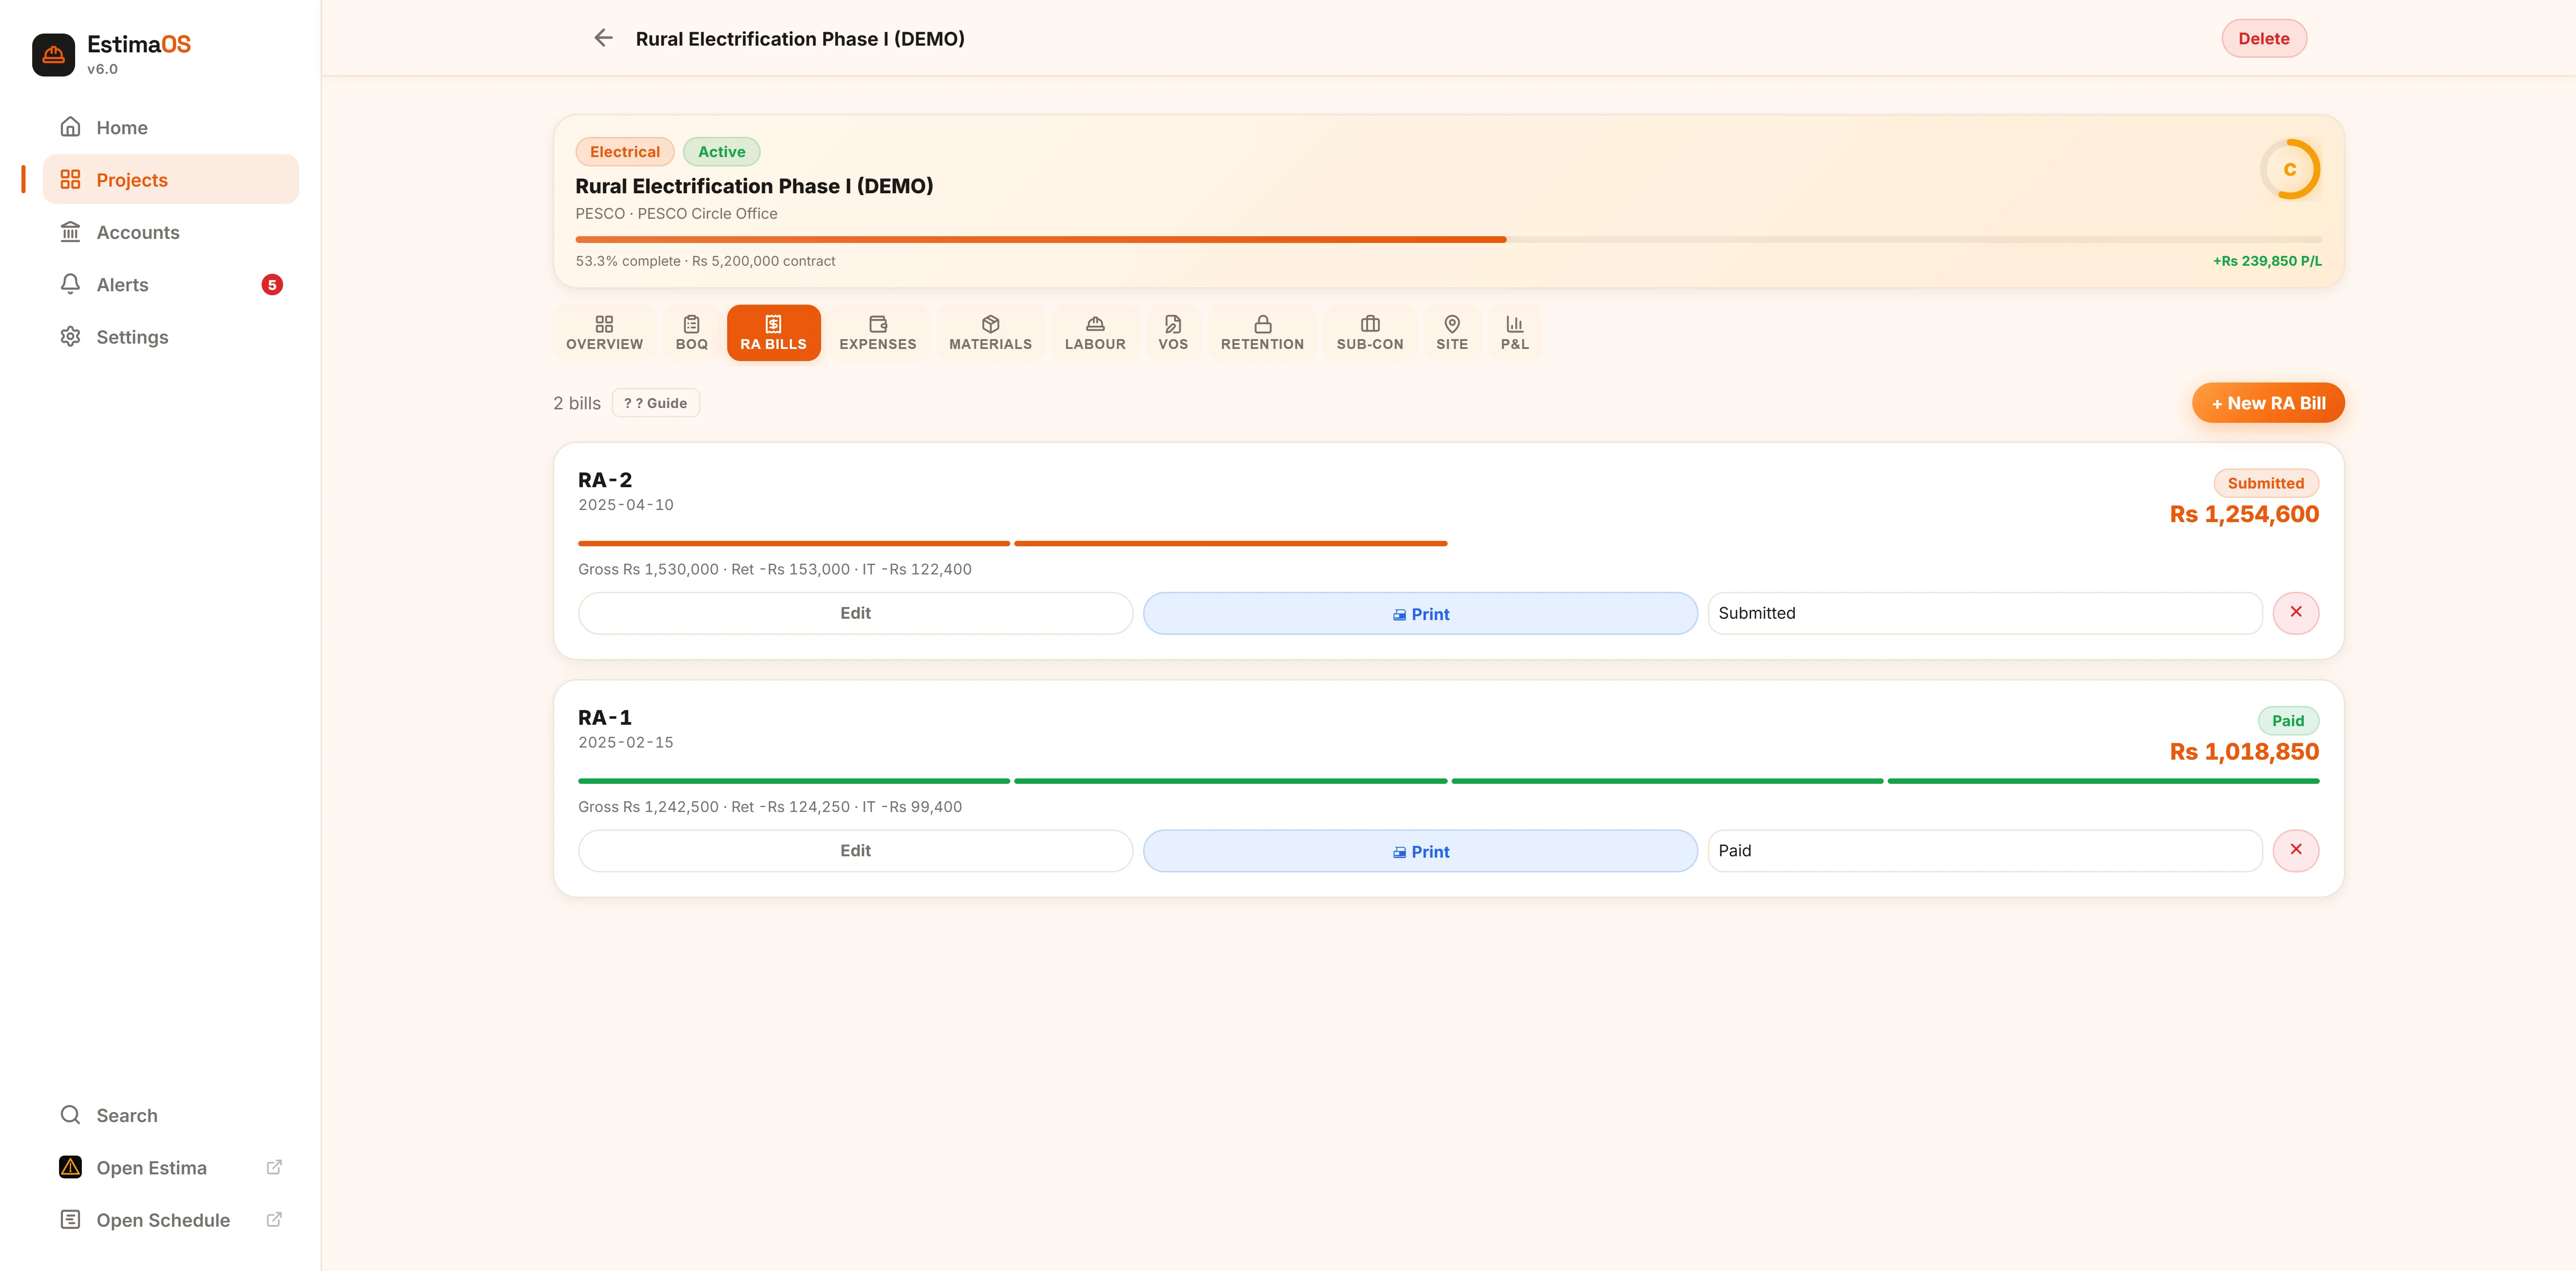Click the Open Schedule list icon

[x=70, y=1219]
